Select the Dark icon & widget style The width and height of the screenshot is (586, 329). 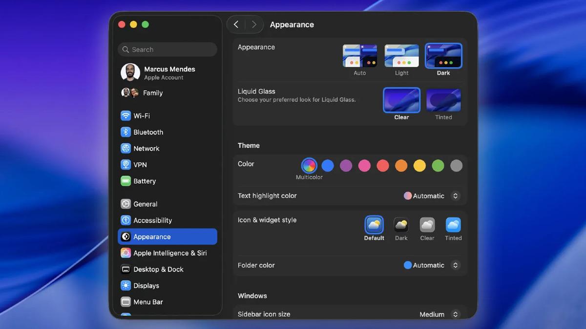tap(401, 225)
